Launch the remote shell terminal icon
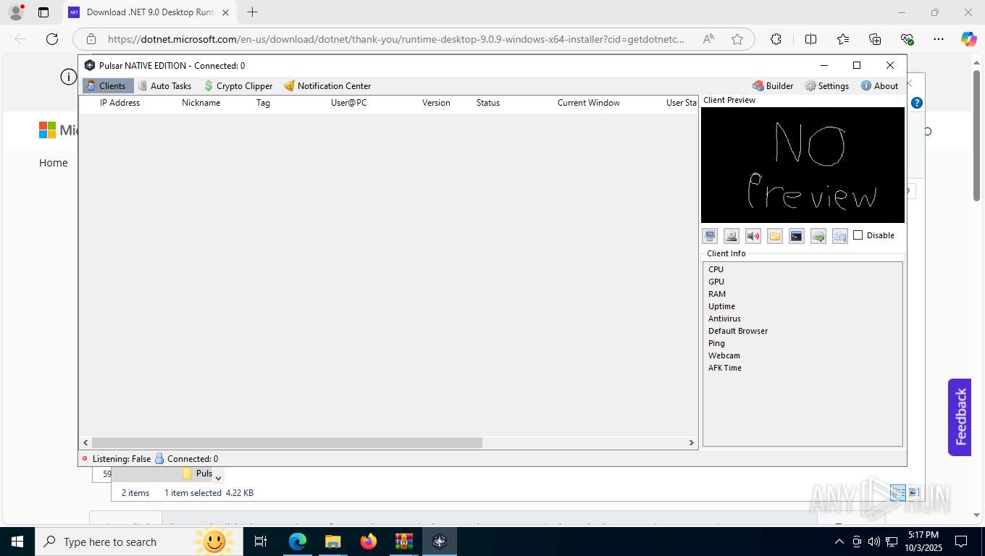Image resolution: width=985 pixels, height=556 pixels. [x=797, y=236]
